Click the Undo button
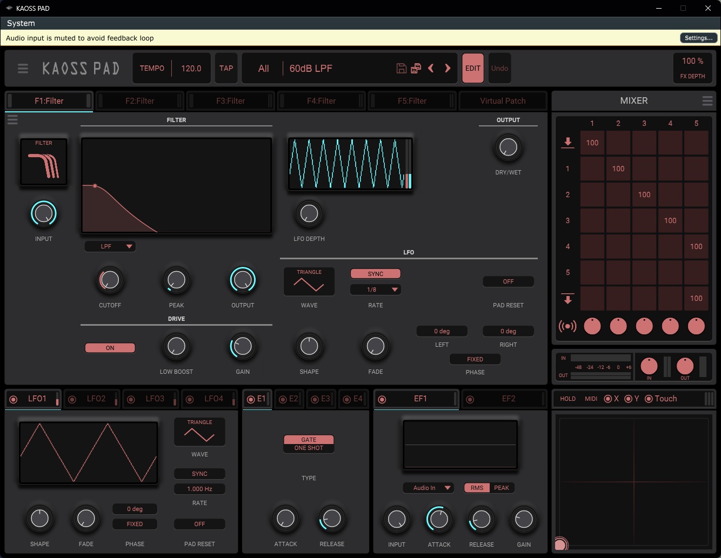 (x=499, y=68)
